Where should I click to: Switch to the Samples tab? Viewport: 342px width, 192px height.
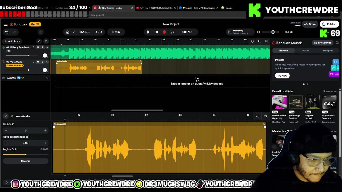point(328,50)
